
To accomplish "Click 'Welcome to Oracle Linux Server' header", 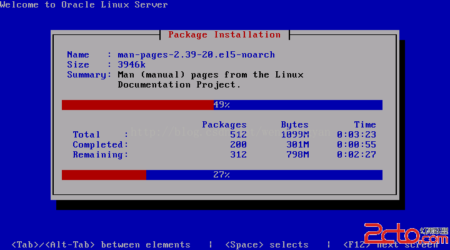I will (x=84, y=4).
